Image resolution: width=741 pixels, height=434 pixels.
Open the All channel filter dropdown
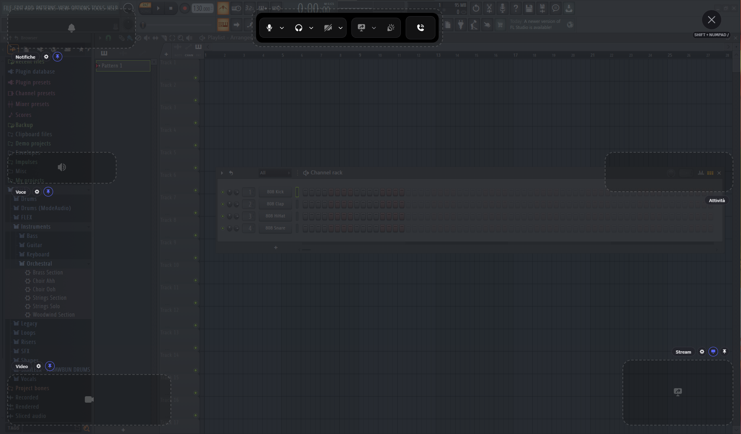click(275, 173)
